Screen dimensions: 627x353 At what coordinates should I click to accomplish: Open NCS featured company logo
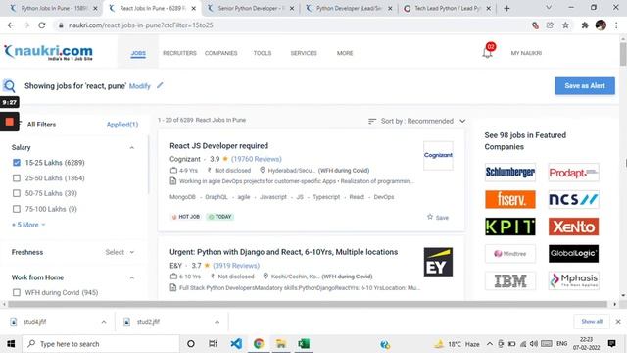[573, 199]
